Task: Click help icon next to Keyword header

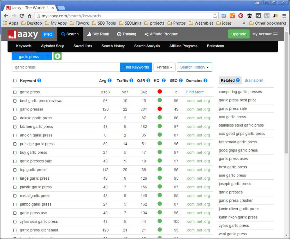Action: pyautogui.click(x=39, y=81)
